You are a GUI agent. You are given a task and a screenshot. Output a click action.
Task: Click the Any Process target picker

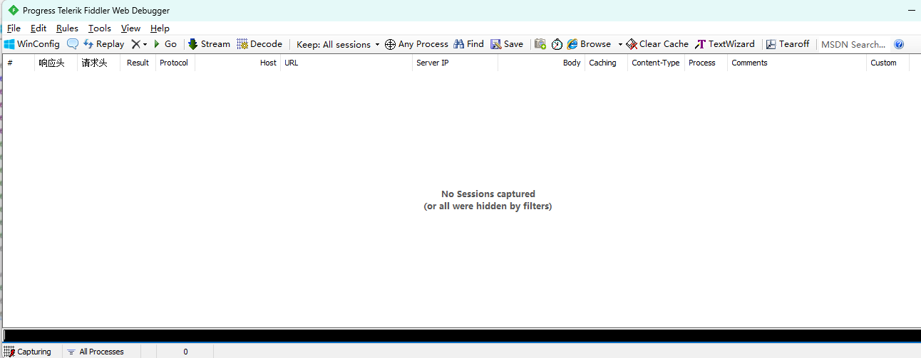coord(416,44)
